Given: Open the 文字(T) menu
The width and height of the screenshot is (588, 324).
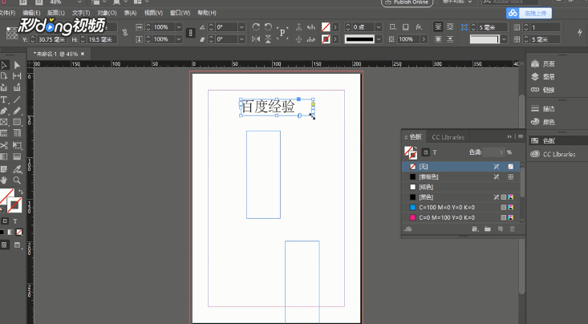Looking at the screenshot, I should [81, 13].
